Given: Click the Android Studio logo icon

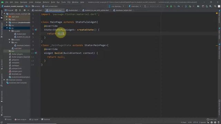Looking at the screenshot, I should (x=2, y=2).
